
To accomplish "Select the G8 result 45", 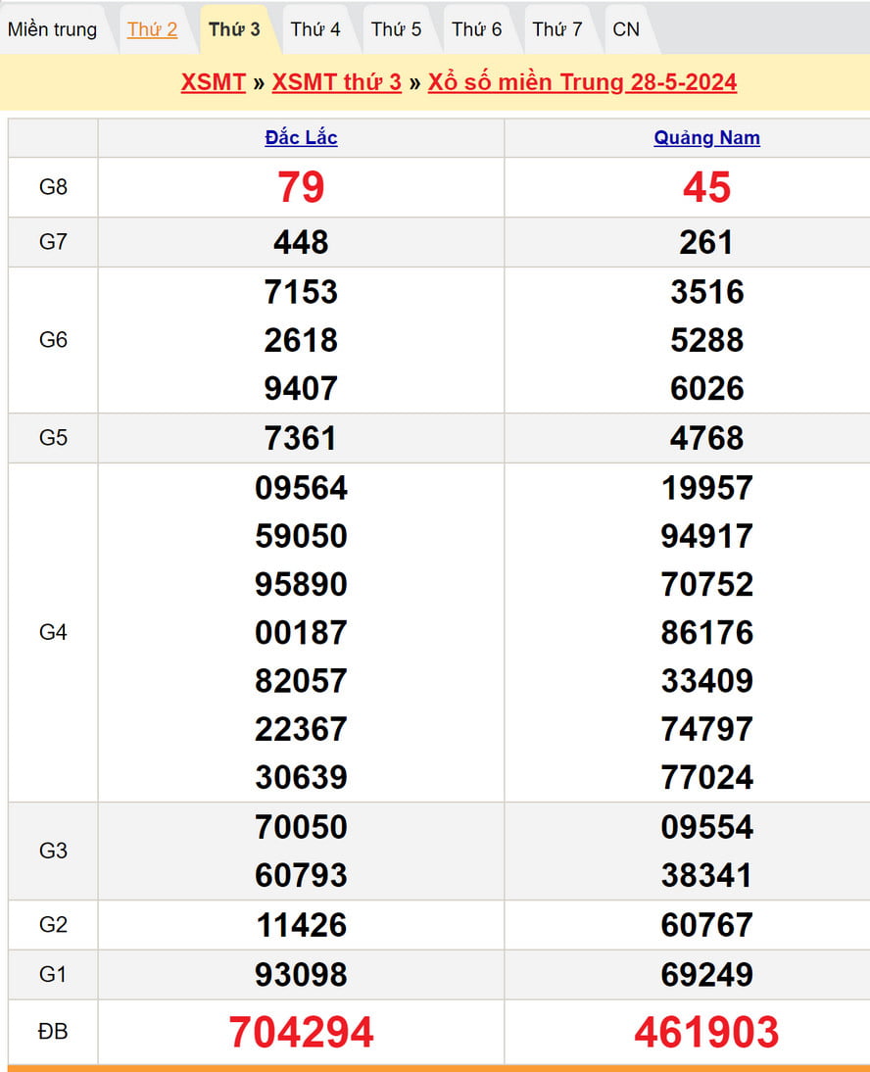I will point(706,187).
